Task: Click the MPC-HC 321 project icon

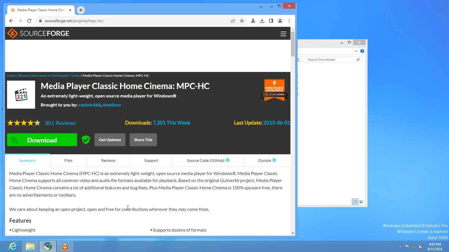Action: [x=21, y=95]
